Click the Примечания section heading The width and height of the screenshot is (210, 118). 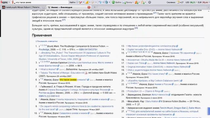pos(42,35)
